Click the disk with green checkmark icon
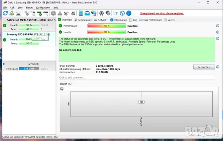This screenshot has height=141, width=223. [x=39, y=13]
